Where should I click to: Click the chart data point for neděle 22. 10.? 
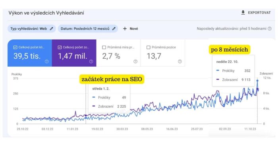coord(257,81)
